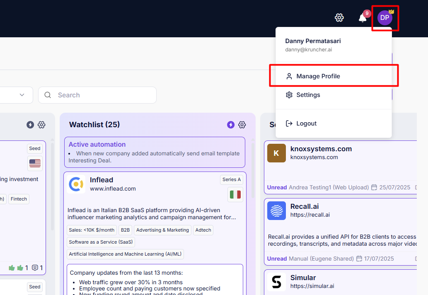Image resolution: width=428 pixels, height=295 pixels.
Task: Open Inflead company title
Action: click(101, 180)
